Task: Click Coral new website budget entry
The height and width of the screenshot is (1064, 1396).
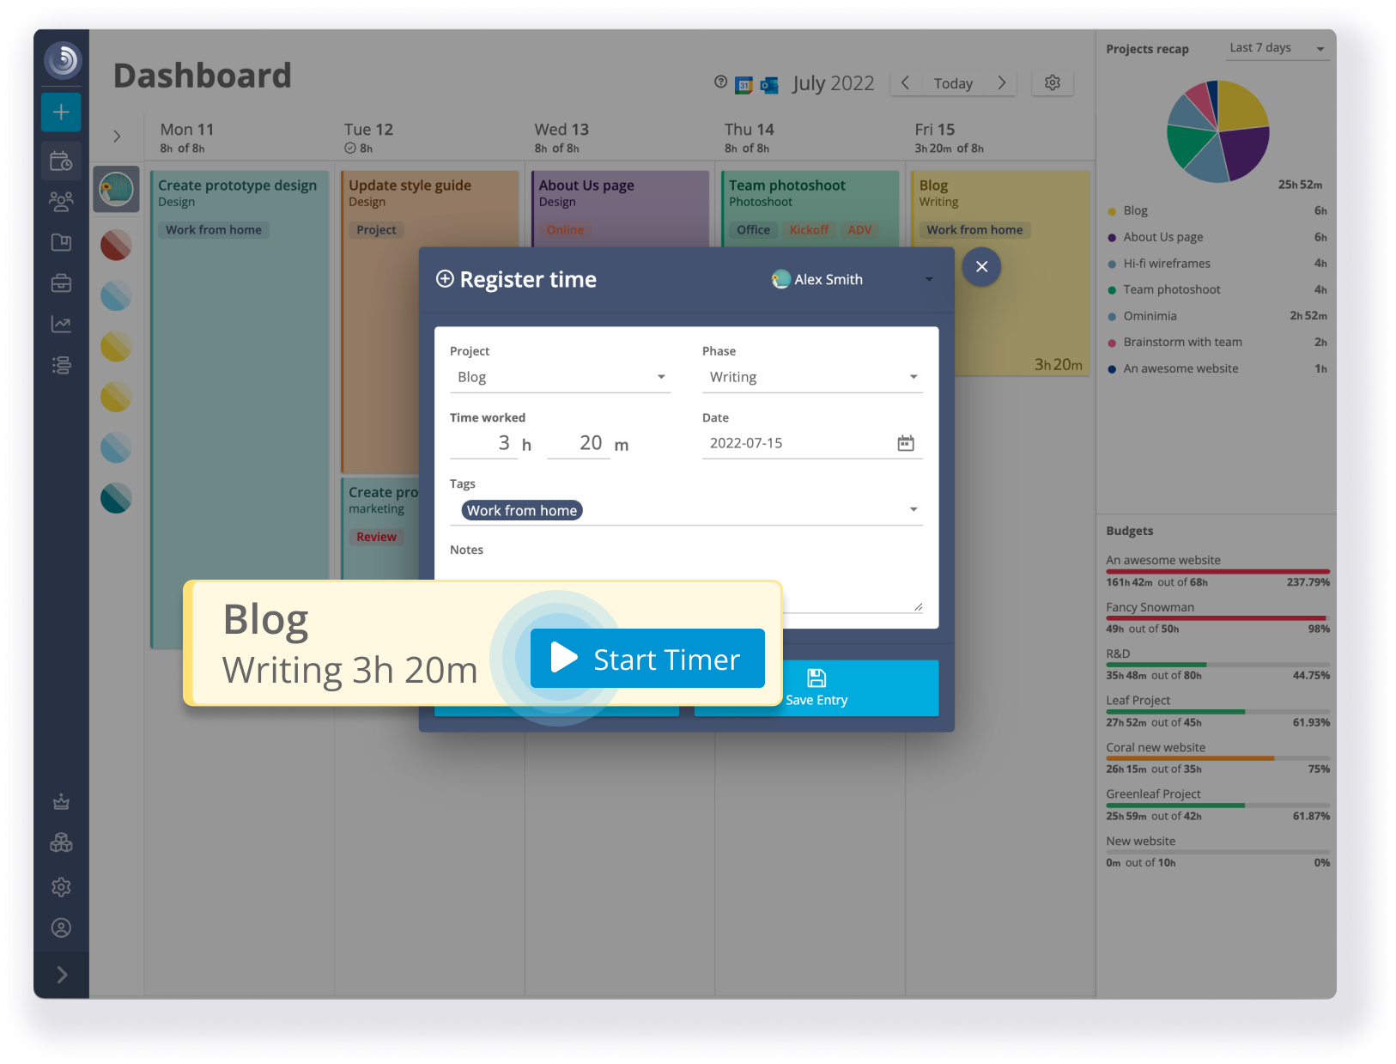Action: tap(1217, 758)
